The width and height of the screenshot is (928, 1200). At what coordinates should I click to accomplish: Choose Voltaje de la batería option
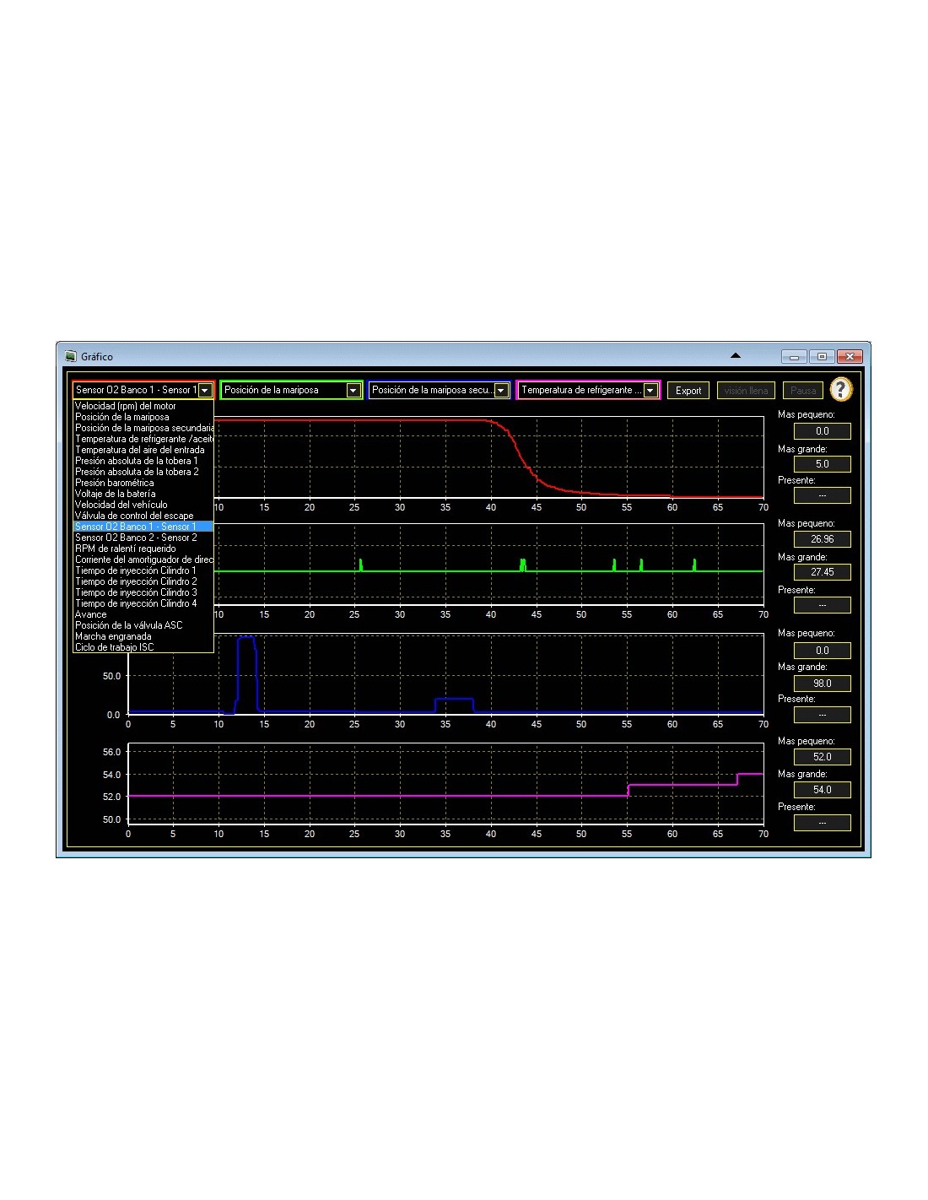click(x=115, y=494)
